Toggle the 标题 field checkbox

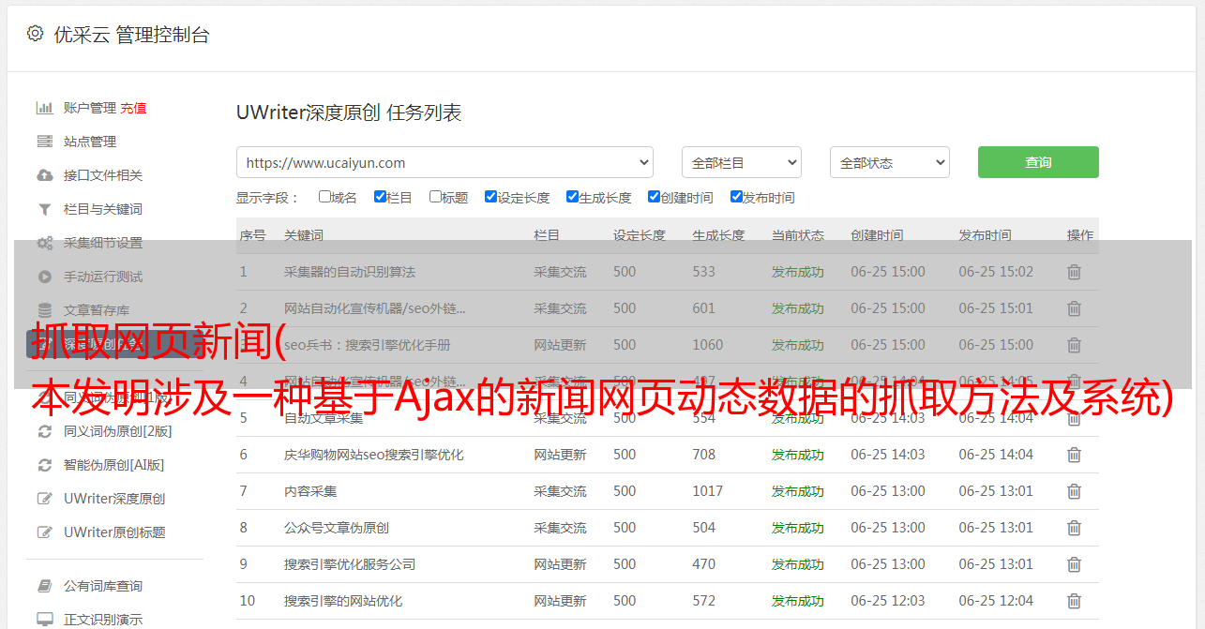(435, 197)
